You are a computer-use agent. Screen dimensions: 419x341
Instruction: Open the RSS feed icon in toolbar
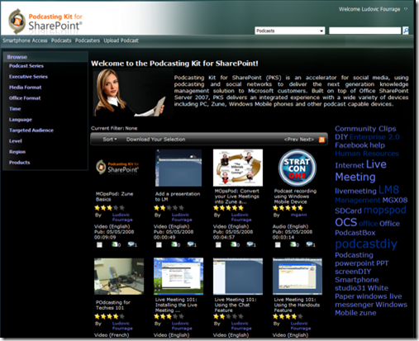321,140
